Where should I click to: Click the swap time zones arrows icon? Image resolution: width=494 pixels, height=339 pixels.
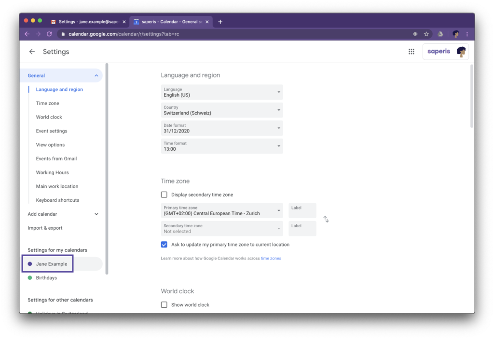tap(326, 219)
